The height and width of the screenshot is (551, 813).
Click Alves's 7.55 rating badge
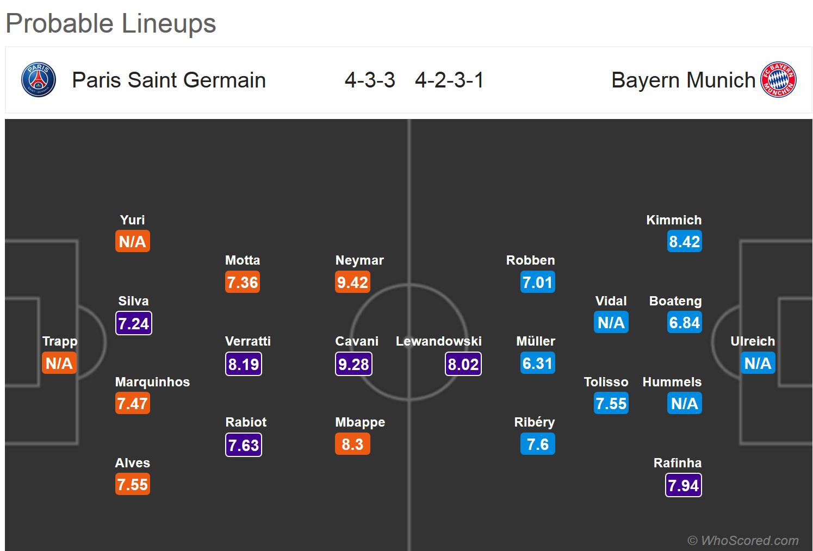click(132, 485)
